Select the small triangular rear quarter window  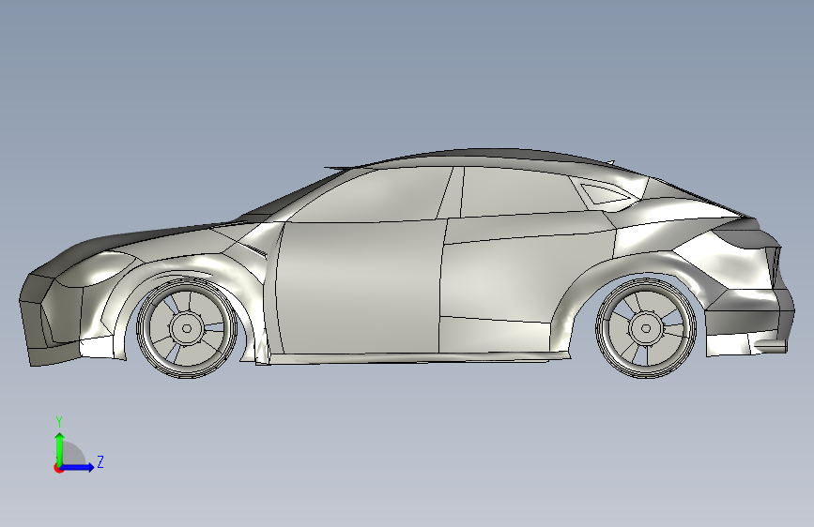[605, 193]
